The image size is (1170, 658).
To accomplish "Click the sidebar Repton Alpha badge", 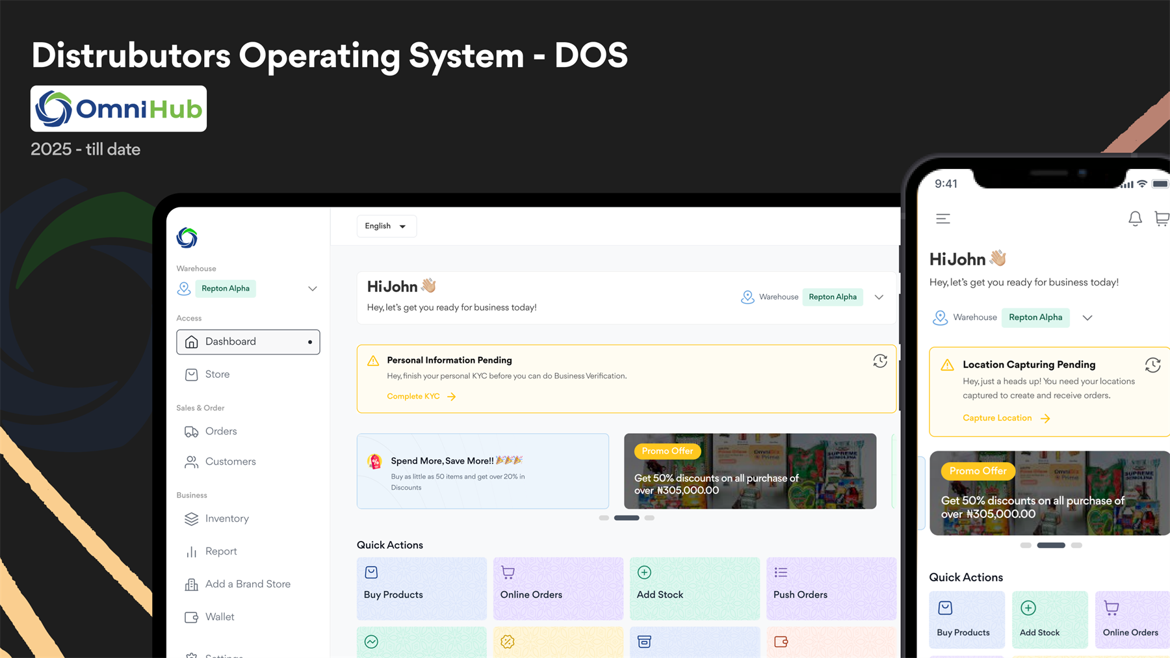I will [x=226, y=289].
